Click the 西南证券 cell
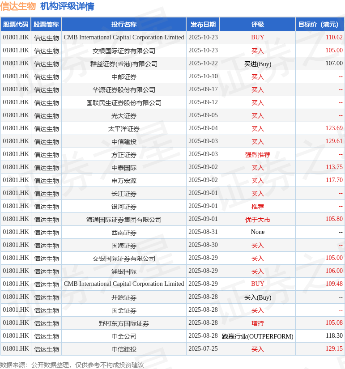This screenshot has width=345, height=369. click(x=124, y=232)
